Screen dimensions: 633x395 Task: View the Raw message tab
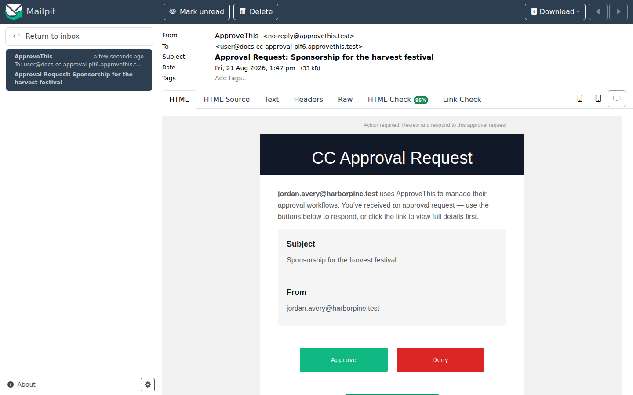[346, 100]
